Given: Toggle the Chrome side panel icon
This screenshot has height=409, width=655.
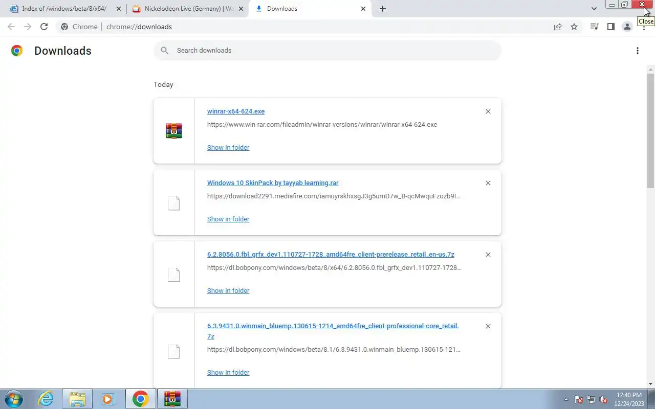Looking at the screenshot, I should (610, 27).
